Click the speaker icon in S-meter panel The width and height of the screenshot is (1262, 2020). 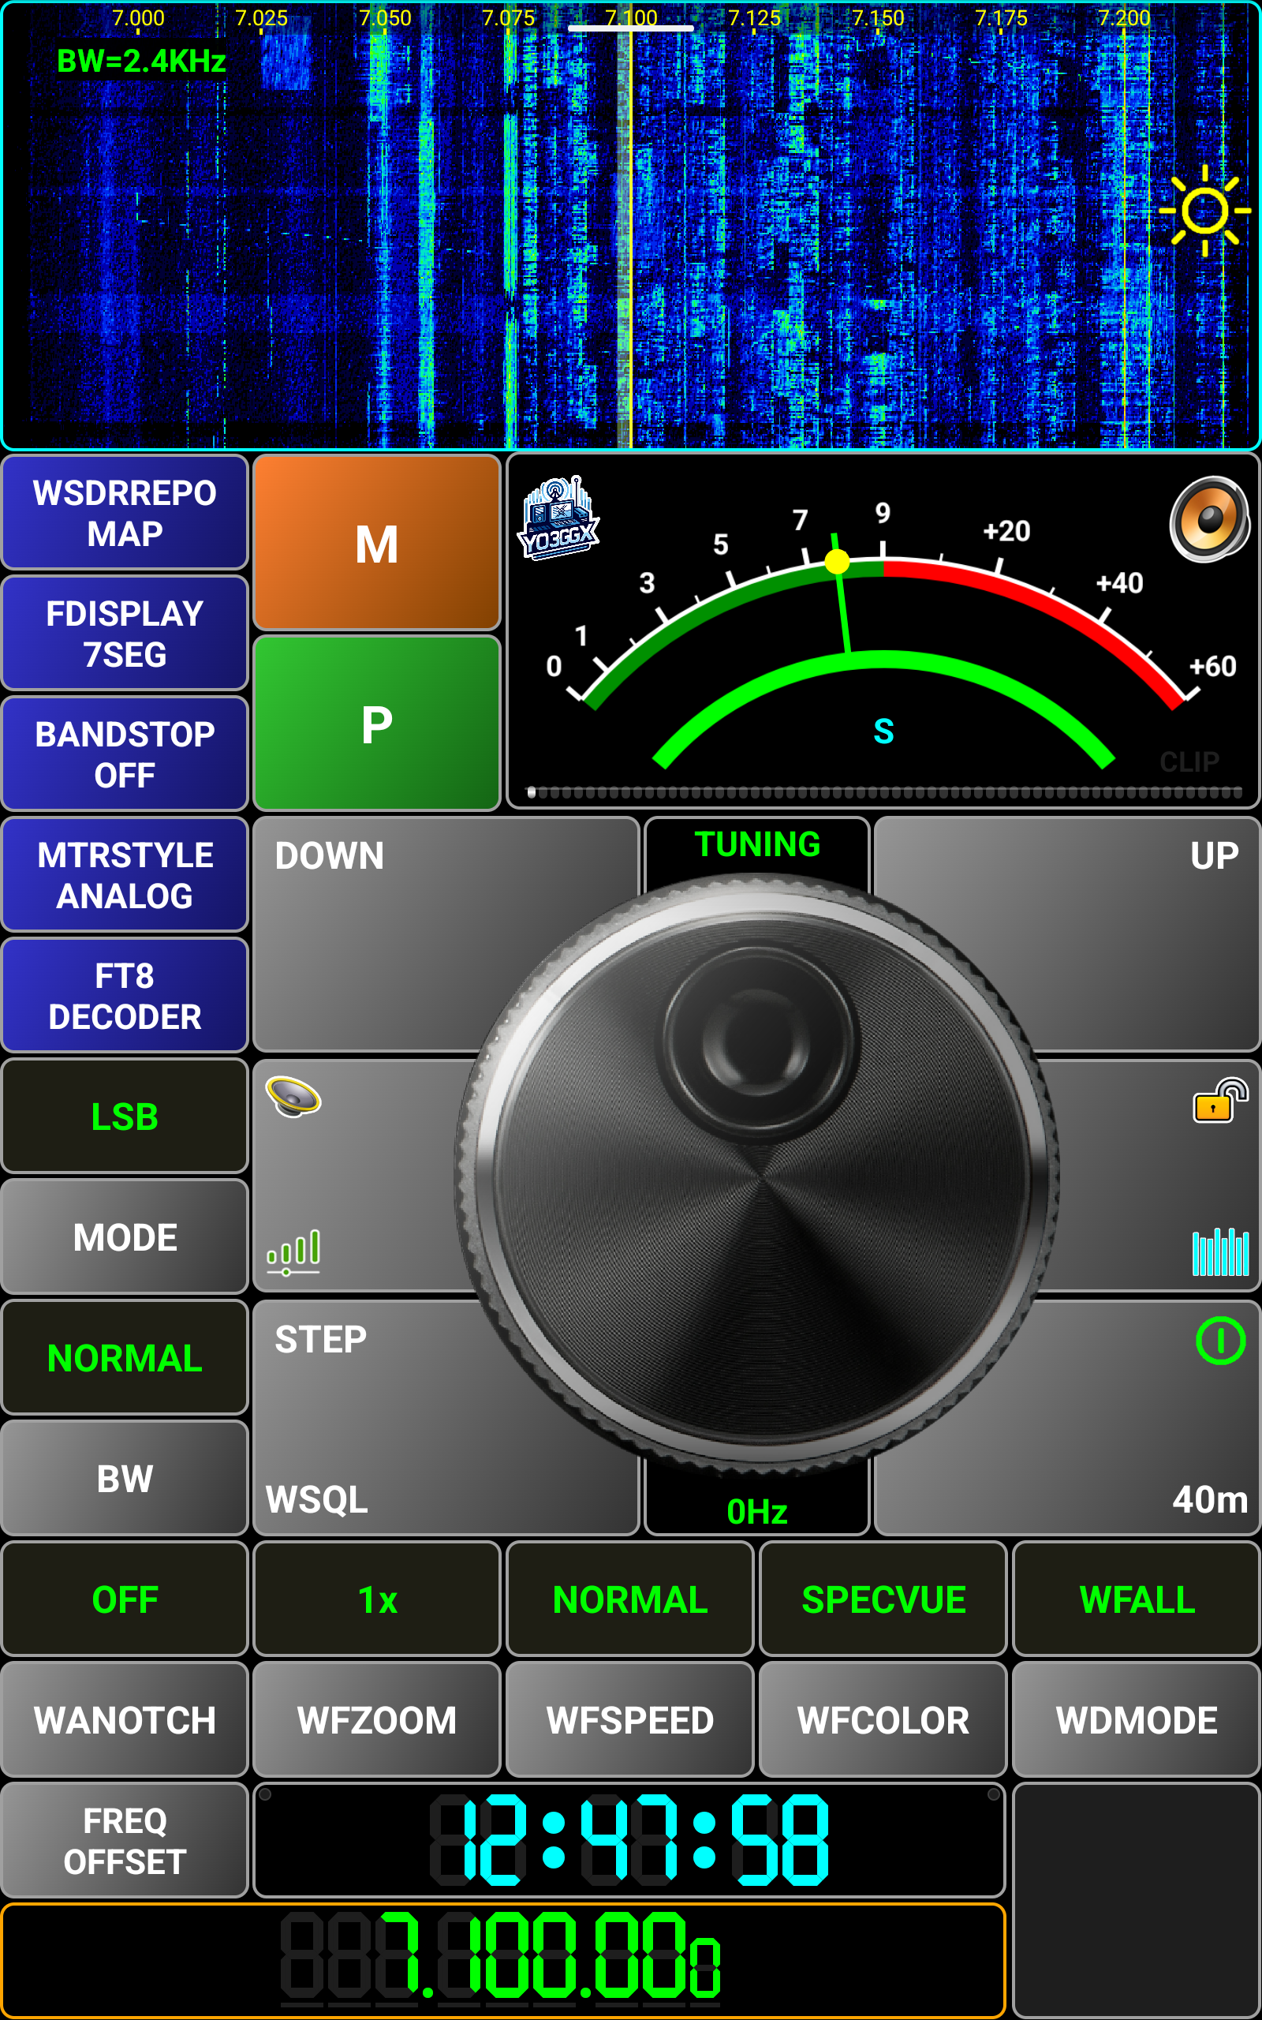tap(1208, 518)
